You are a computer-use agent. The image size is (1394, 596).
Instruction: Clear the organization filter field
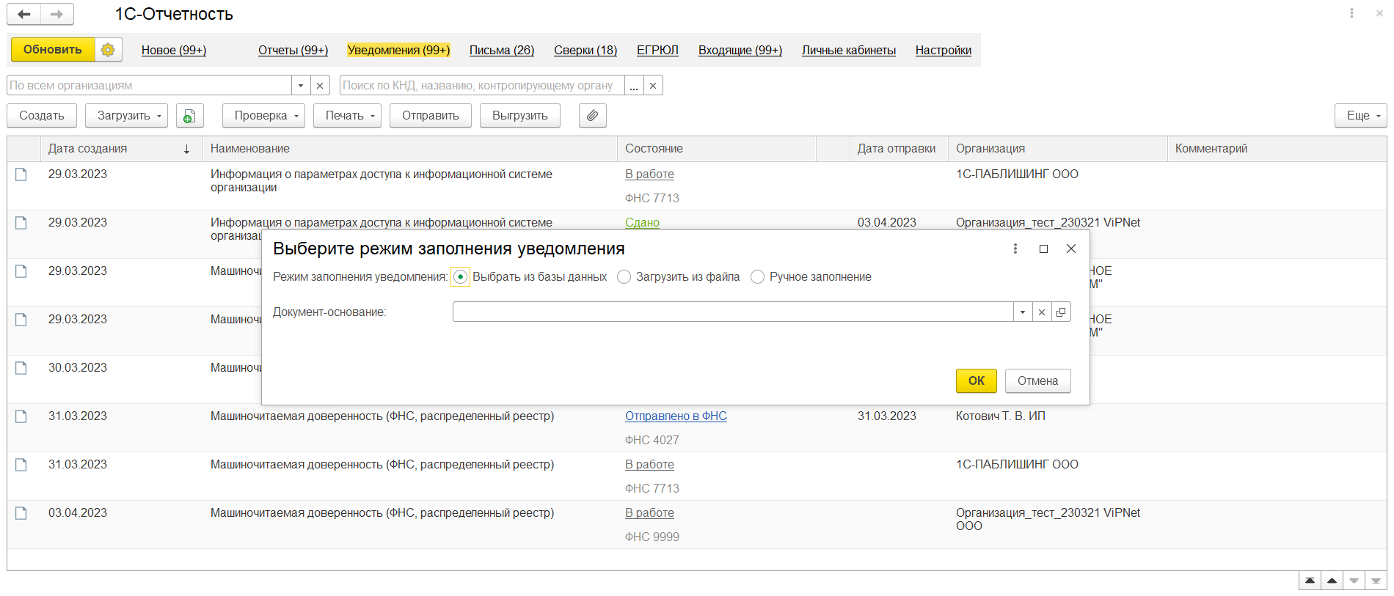click(x=320, y=86)
